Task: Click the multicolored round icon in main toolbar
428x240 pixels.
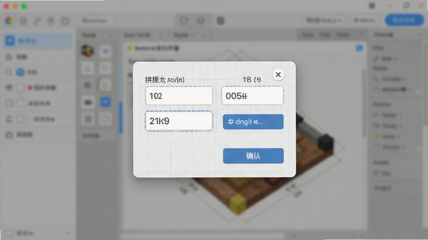Action: (x=9, y=21)
